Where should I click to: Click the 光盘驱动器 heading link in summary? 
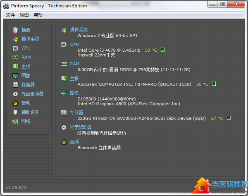point(81,127)
